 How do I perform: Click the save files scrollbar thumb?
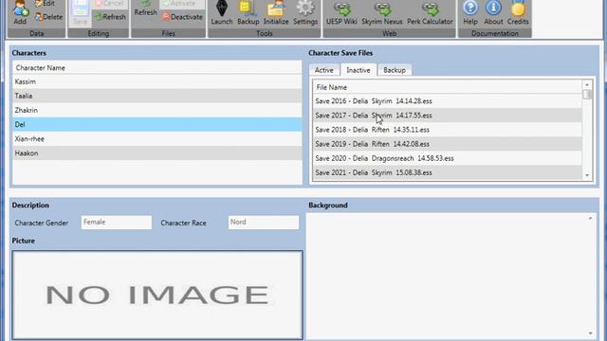coord(587,95)
